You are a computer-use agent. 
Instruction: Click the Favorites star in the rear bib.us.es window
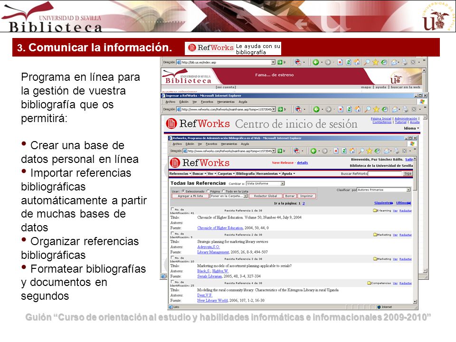click(375, 62)
